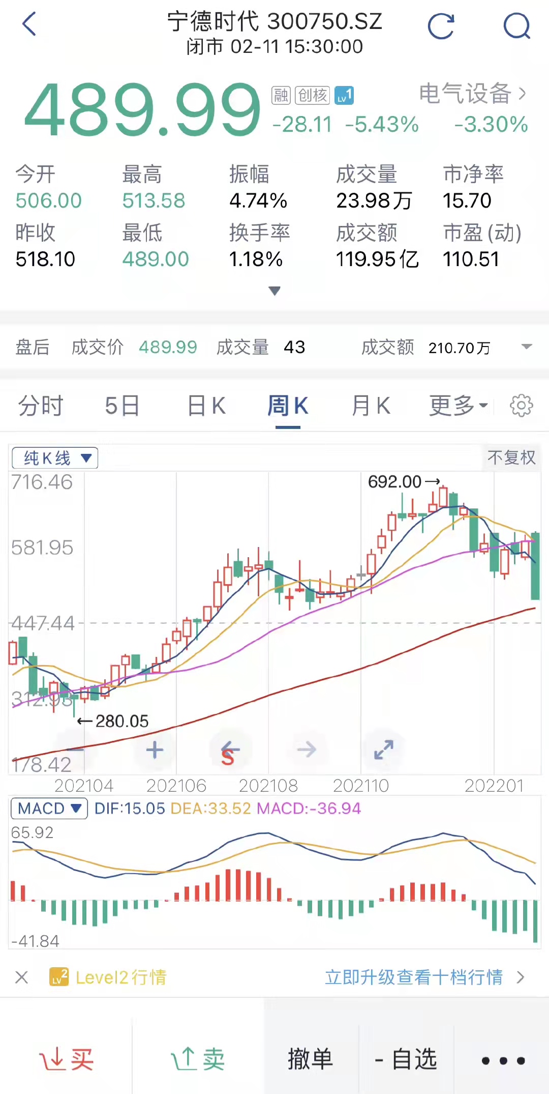Tap the back arrow at top left
This screenshot has width=549, height=1094.
point(29,24)
